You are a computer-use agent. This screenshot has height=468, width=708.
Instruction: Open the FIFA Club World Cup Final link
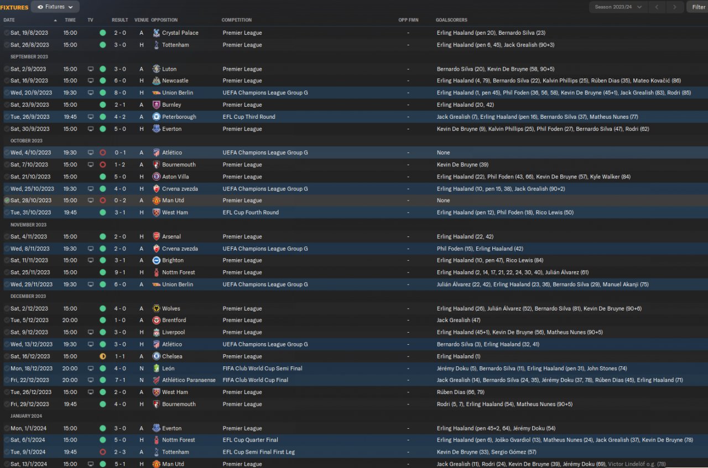(x=256, y=380)
